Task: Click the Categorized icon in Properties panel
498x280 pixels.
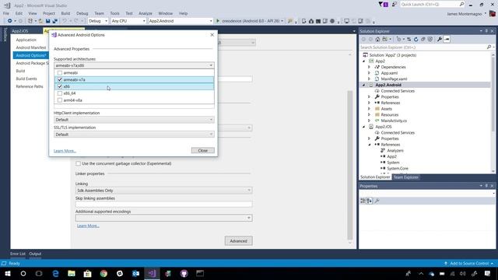Action: pos(363,201)
